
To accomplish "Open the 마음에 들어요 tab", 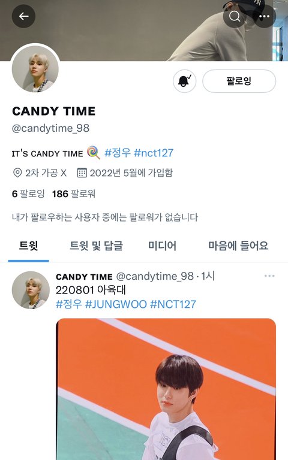I will 238,246.
